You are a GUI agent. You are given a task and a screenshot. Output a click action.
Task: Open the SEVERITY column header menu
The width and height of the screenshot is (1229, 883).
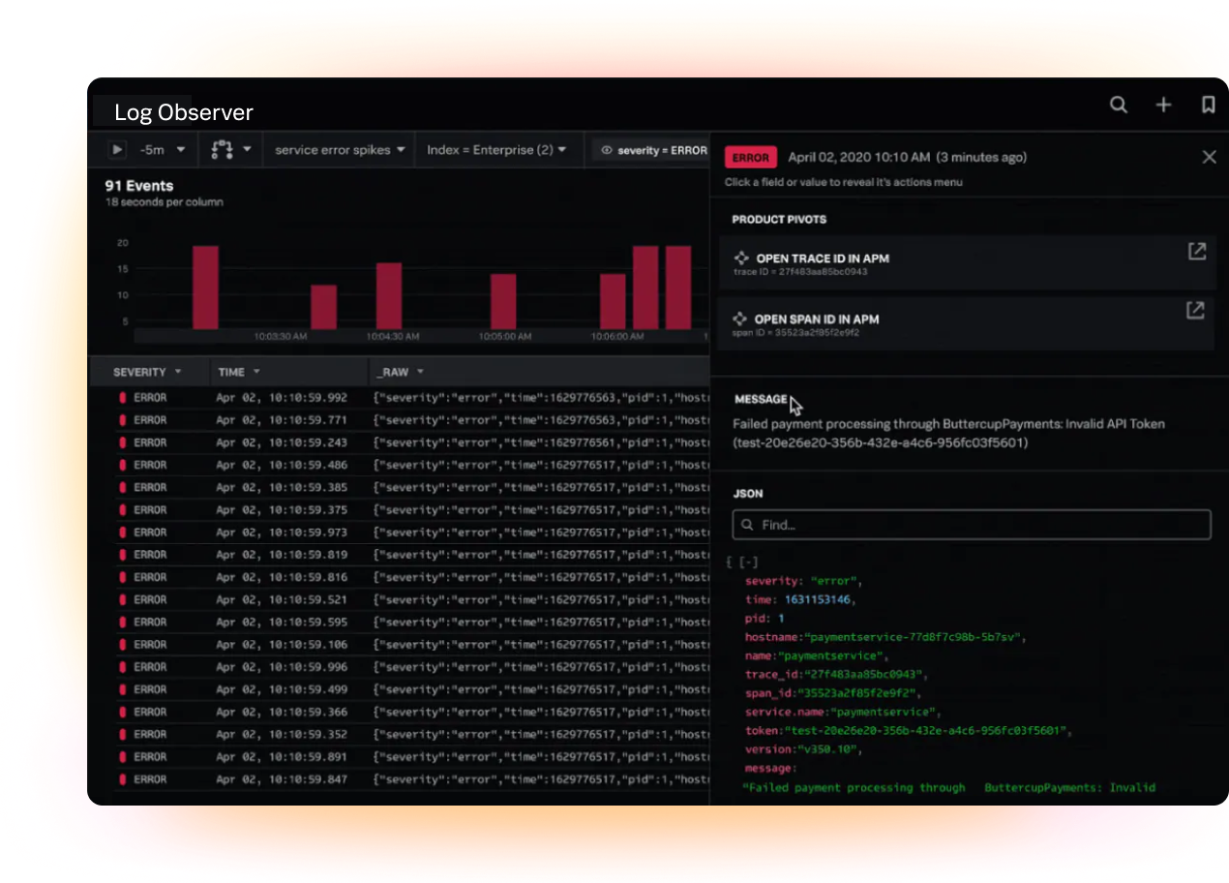(177, 372)
